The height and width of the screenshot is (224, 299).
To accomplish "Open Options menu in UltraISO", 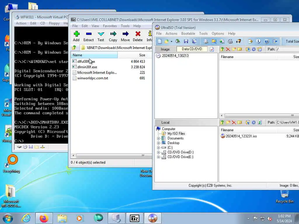I will (x=218, y=34).
